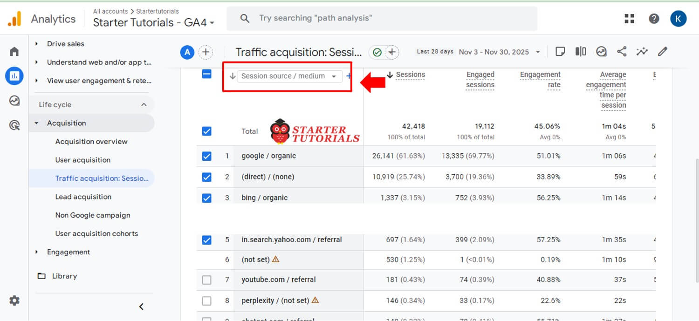The height and width of the screenshot is (321, 699).
Task: Open the date range dropdown Nov 3 - Nov 30
Action: click(x=500, y=52)
